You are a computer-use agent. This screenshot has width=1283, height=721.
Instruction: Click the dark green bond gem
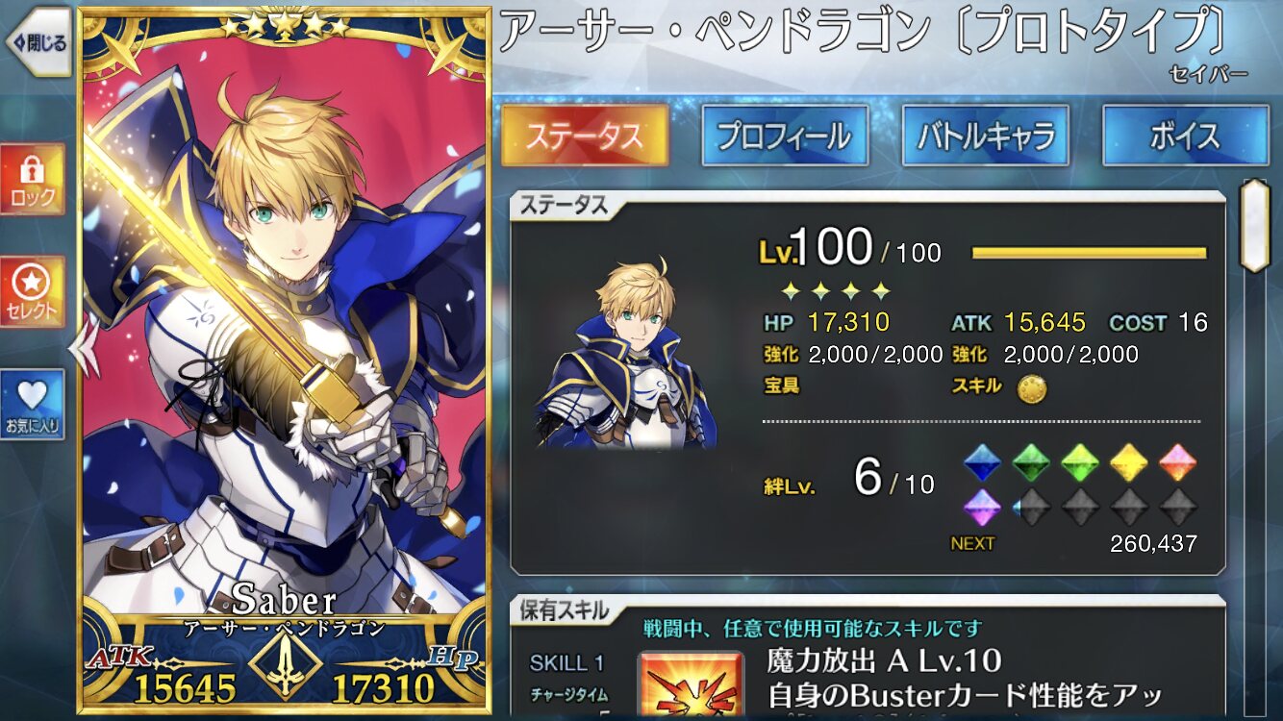click(1031, 462)
